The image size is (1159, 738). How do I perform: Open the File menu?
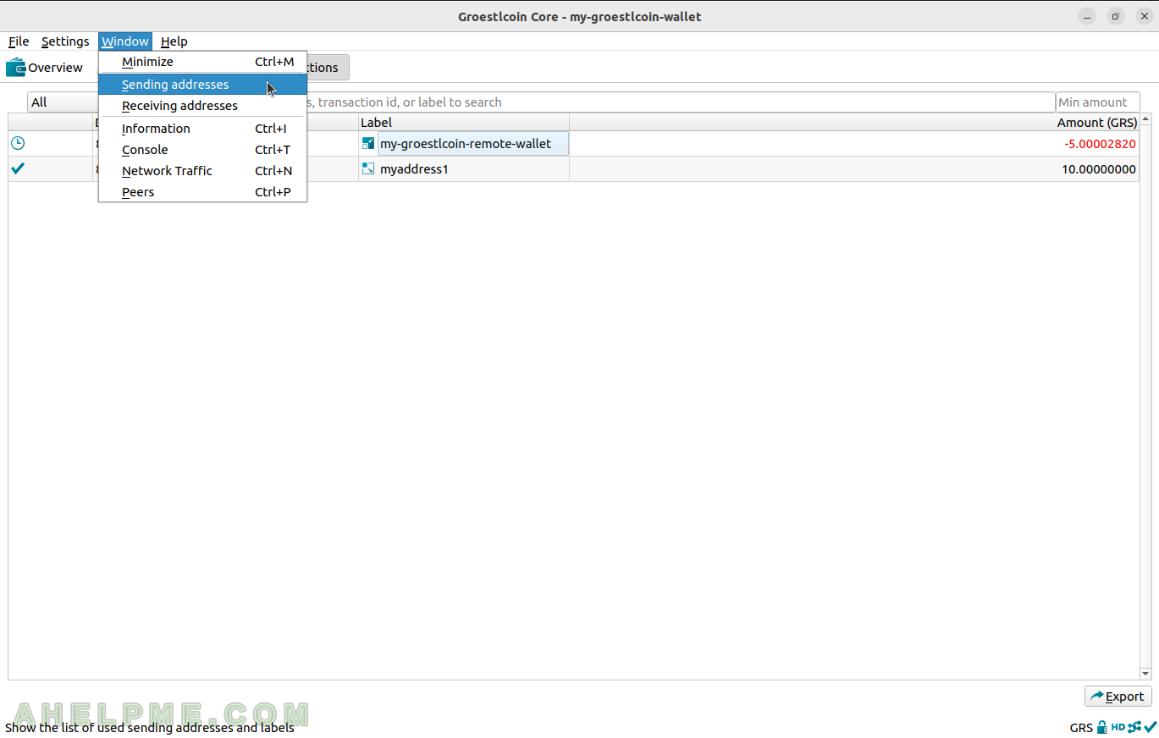19,41
